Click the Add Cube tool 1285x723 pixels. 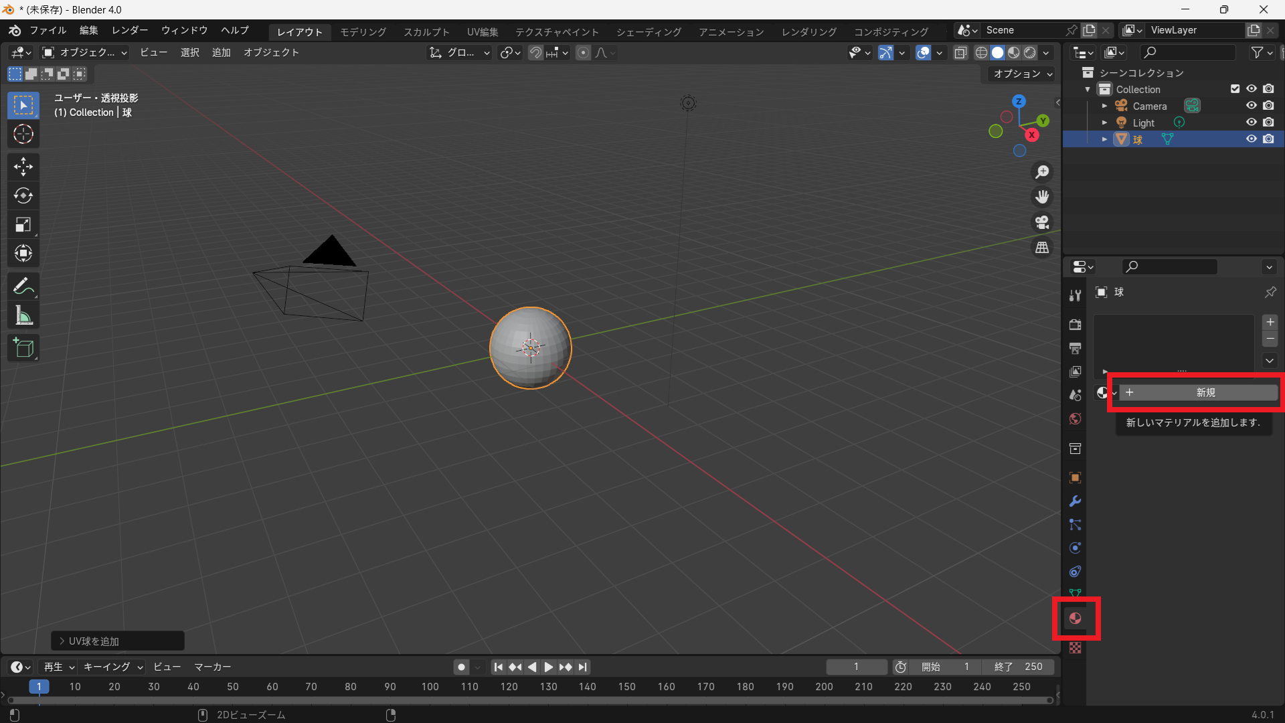tap(23, 348)
